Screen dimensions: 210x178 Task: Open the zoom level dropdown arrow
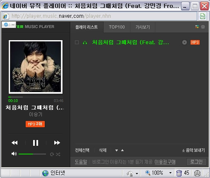point(171,173)
